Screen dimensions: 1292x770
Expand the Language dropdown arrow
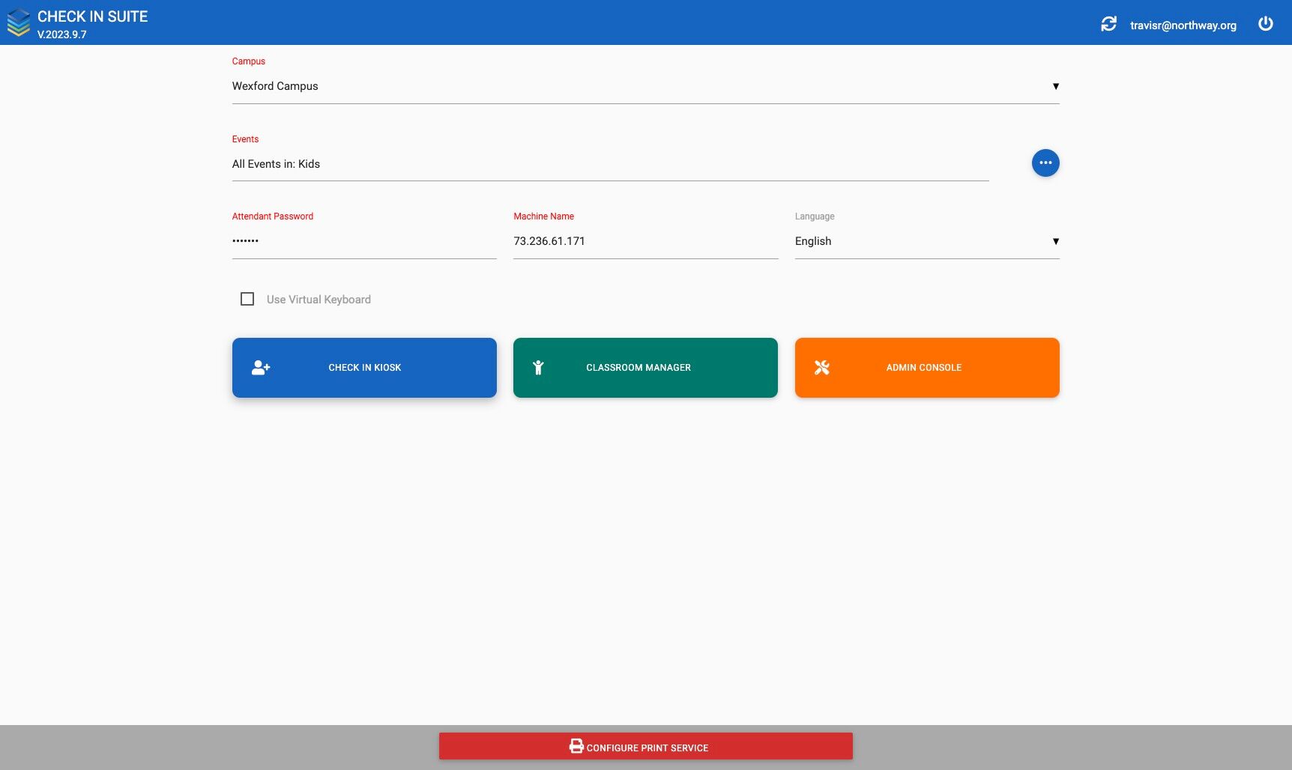pos(1055,241)
